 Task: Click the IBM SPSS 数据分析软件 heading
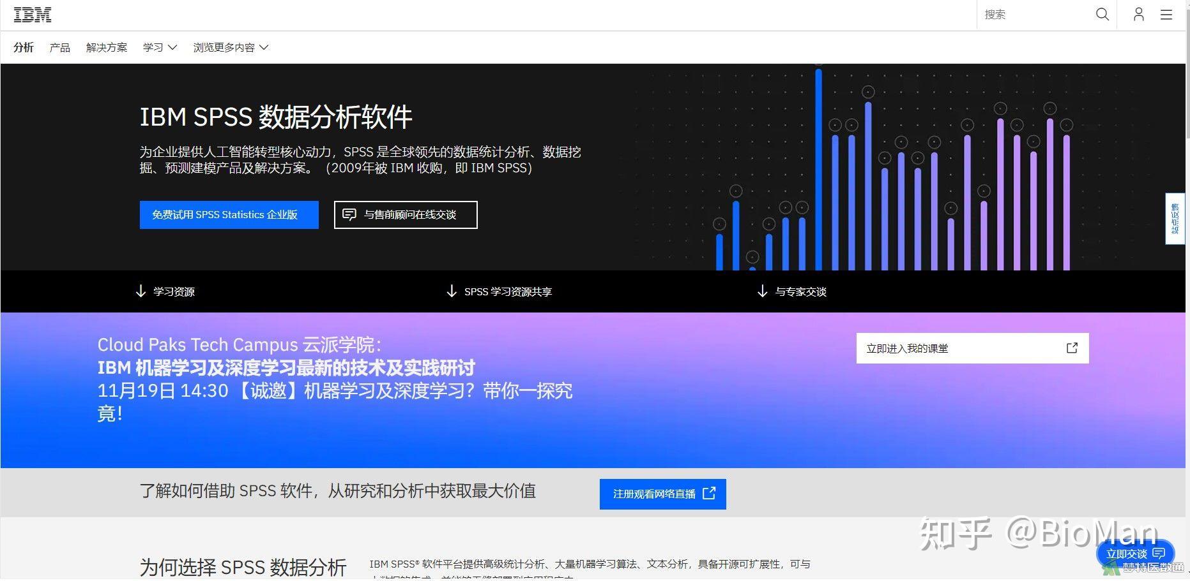[276, 117]
